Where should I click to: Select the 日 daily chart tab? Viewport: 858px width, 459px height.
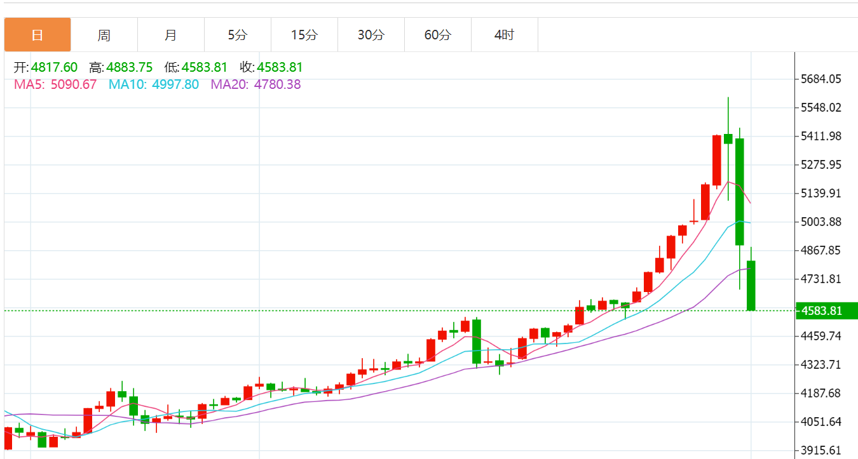click(37, 35)
